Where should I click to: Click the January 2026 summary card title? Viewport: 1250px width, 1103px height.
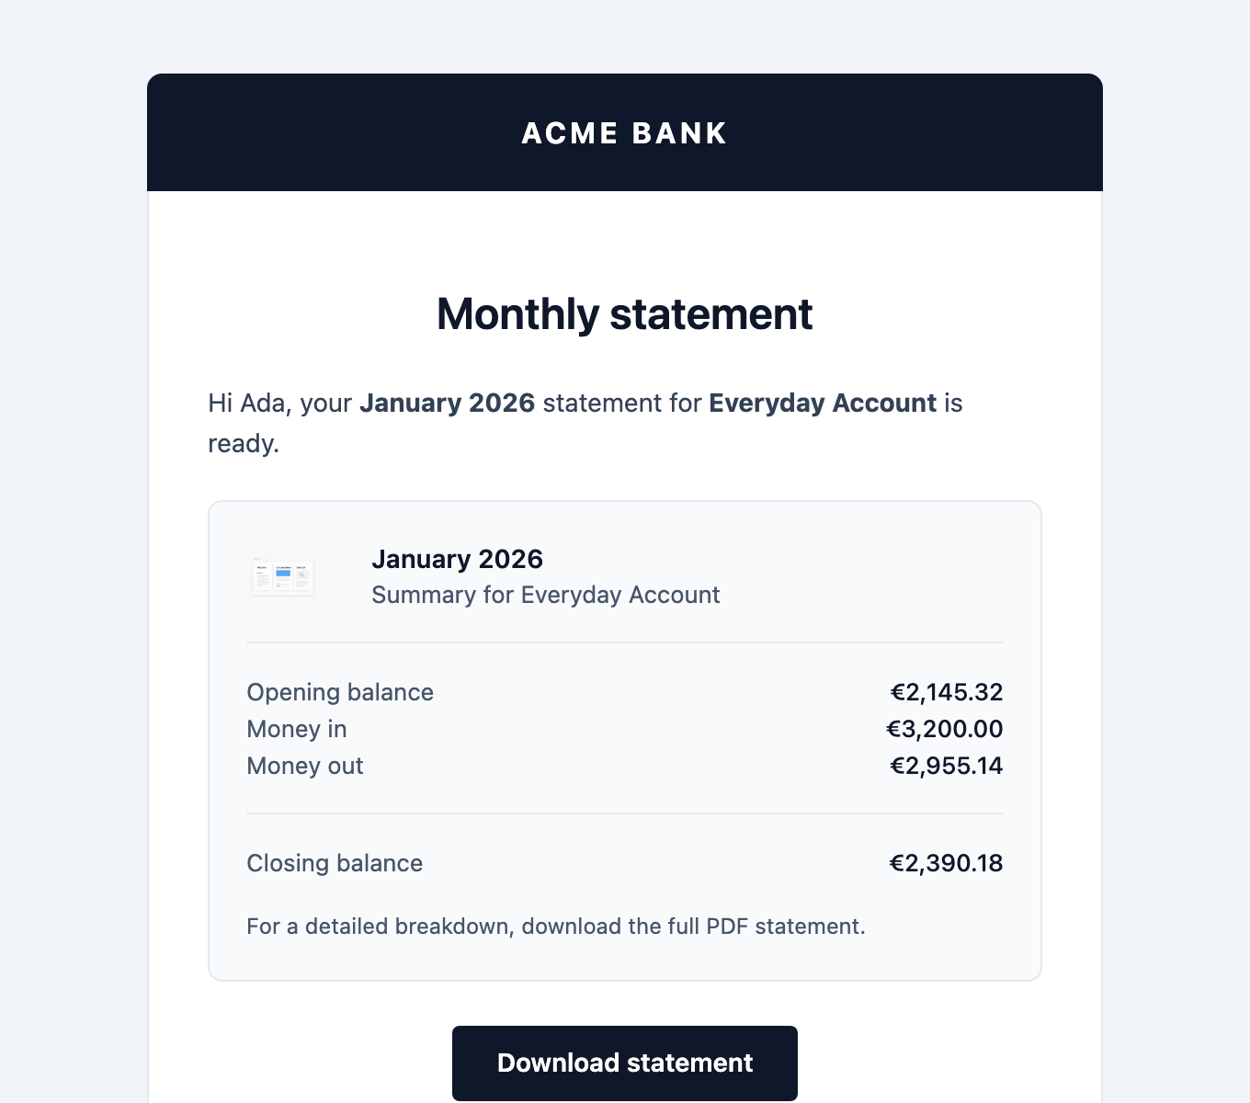[457, 559]
